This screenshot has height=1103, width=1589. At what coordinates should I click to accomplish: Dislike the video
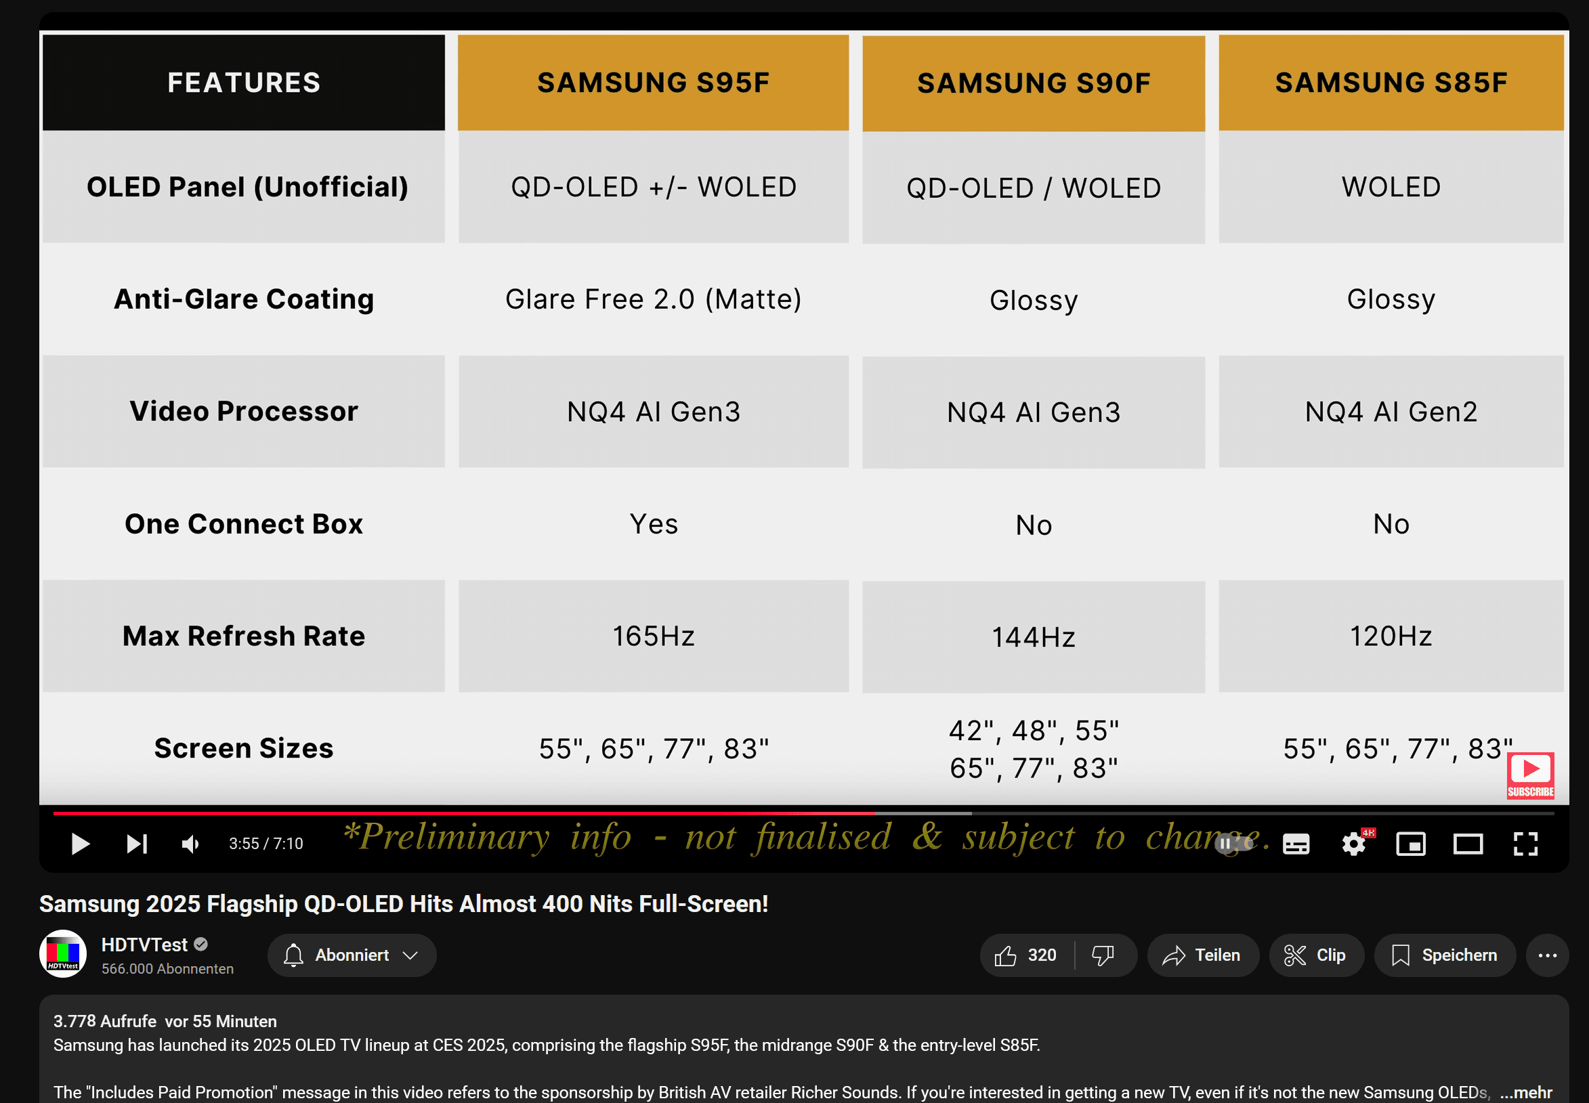coord(1104,955)
